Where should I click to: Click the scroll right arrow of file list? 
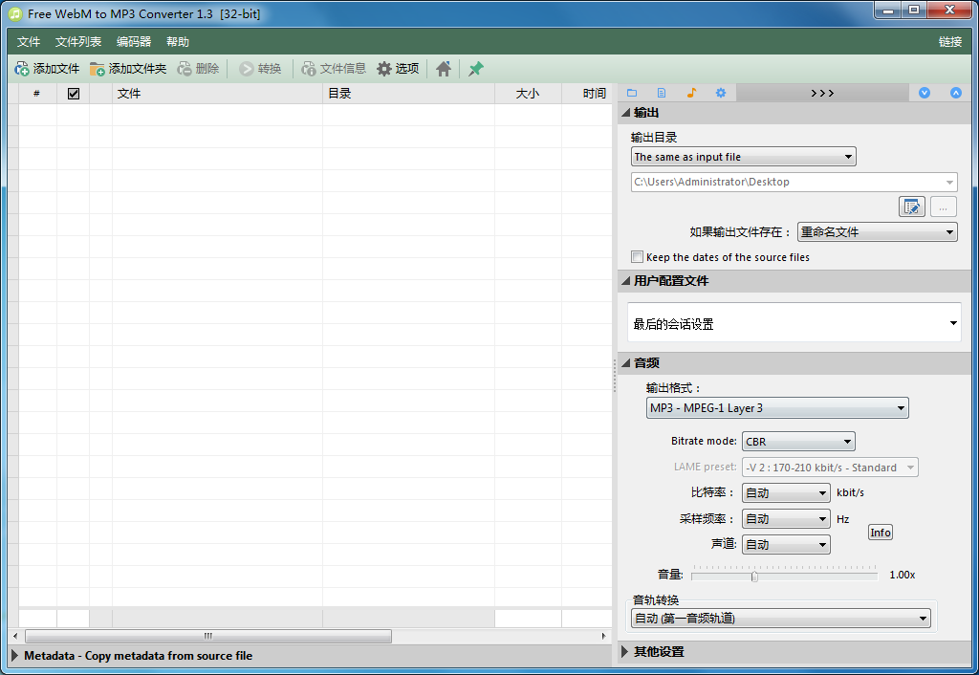(603, 636)
